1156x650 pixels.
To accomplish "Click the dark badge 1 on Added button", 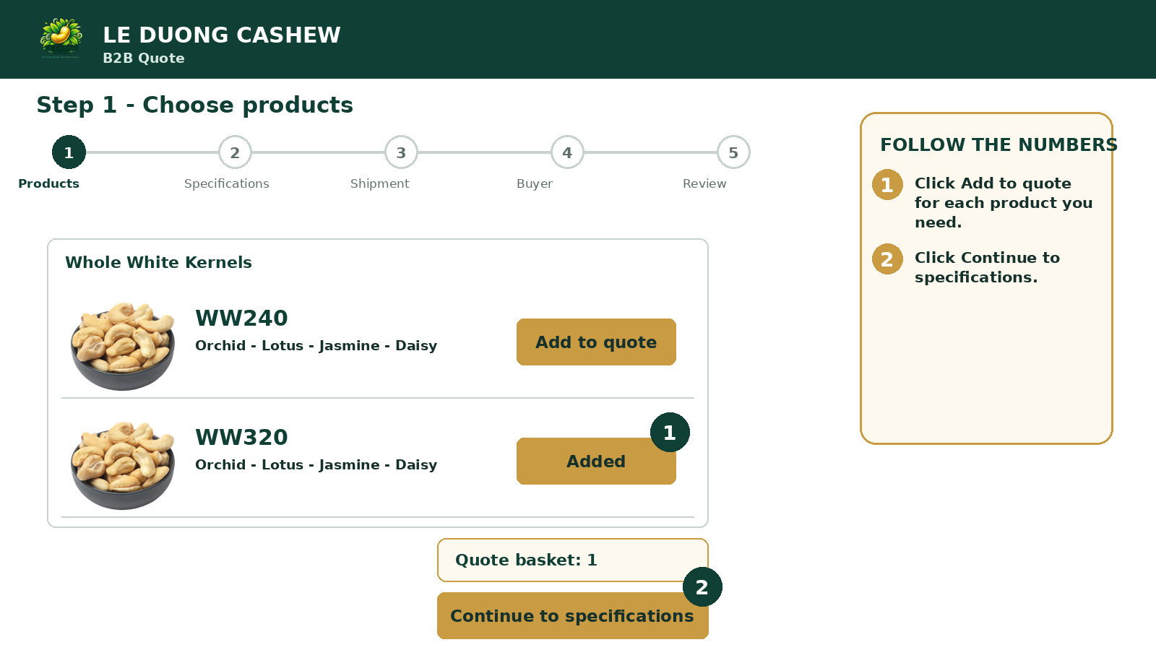I will tap(670, 433).
